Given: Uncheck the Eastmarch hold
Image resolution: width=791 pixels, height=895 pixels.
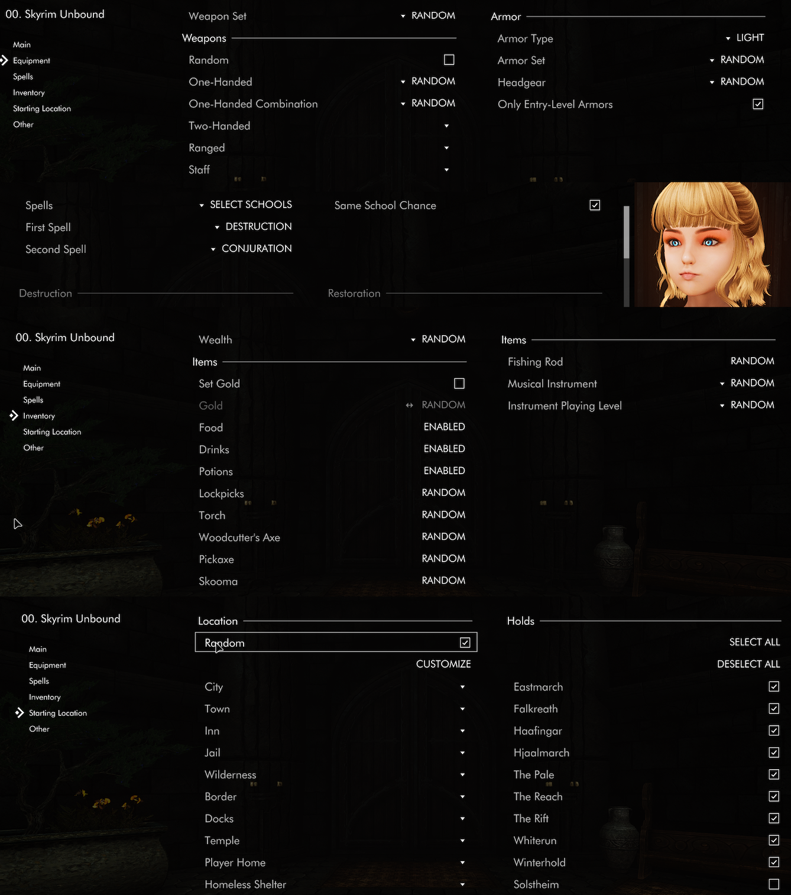Looking at the screenshot, I should (774, 686).
